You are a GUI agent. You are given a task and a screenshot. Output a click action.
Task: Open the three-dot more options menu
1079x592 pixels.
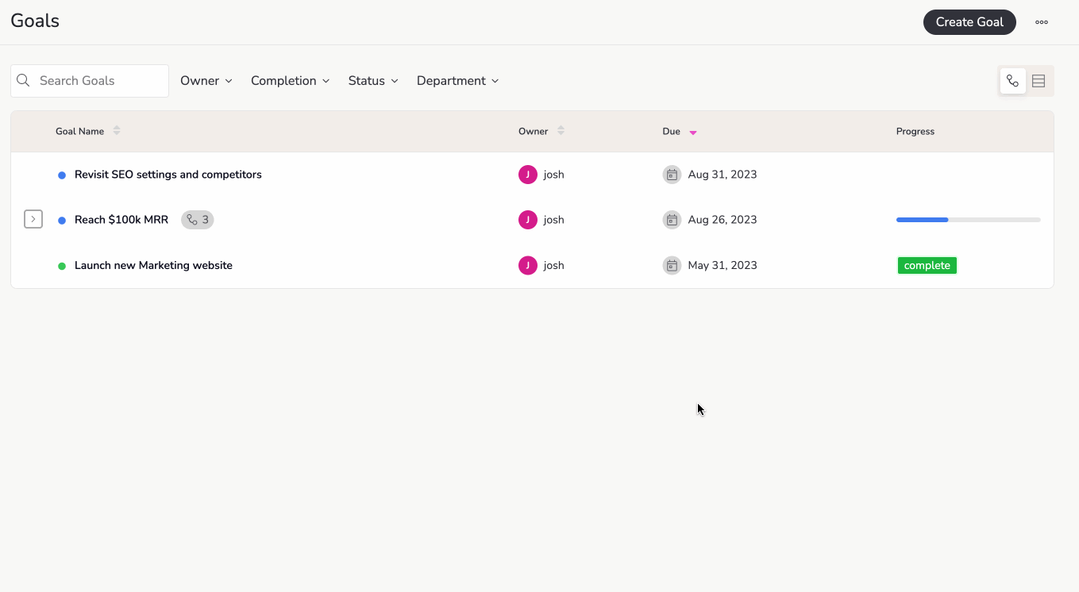pos(1042,22)
